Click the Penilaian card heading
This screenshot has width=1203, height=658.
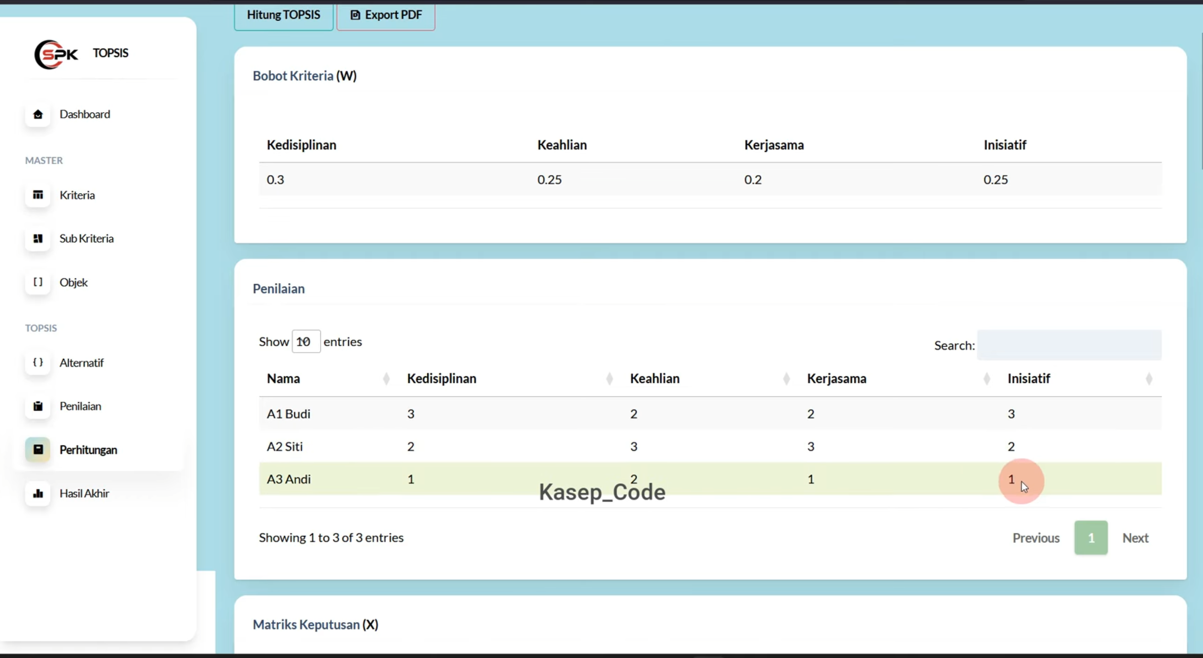[279, 289]
